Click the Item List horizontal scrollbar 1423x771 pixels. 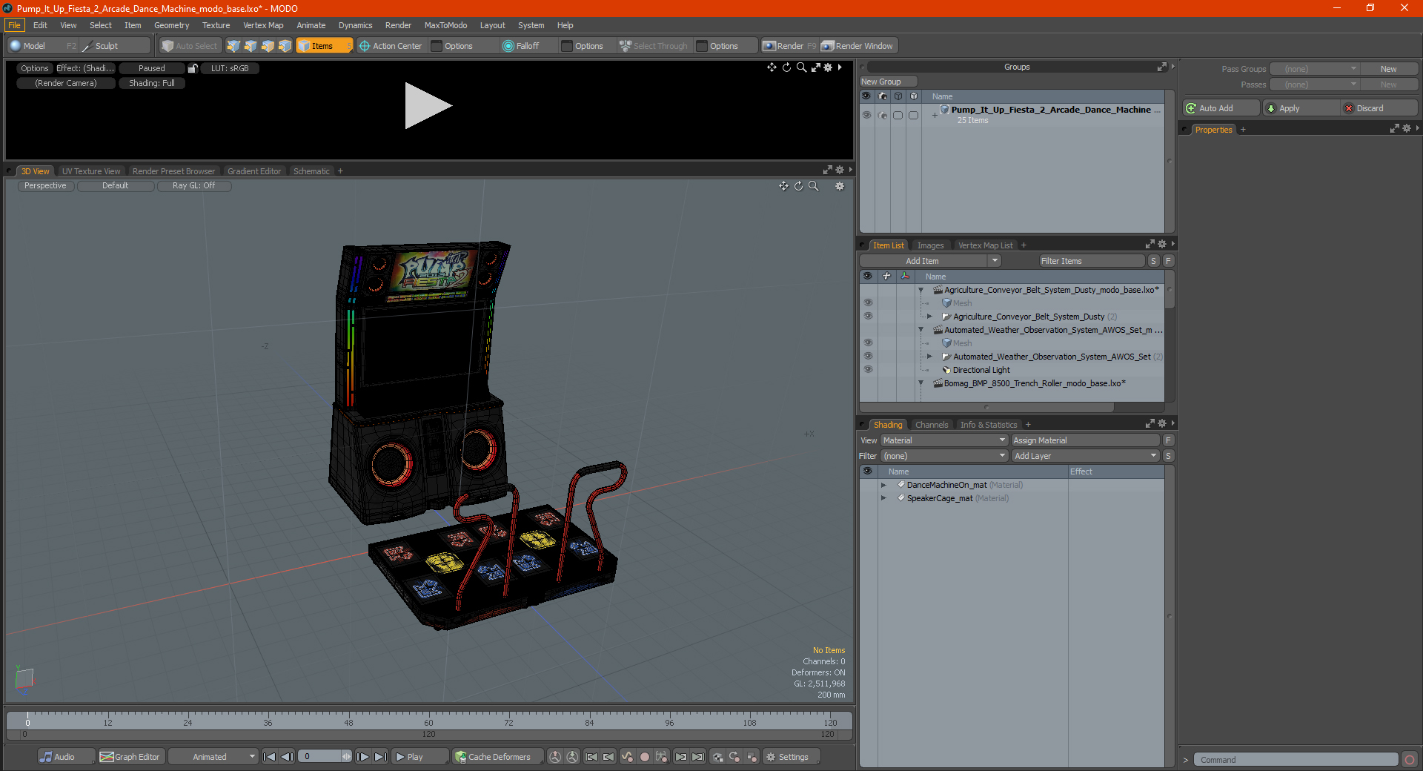click(x=986, y=407)
